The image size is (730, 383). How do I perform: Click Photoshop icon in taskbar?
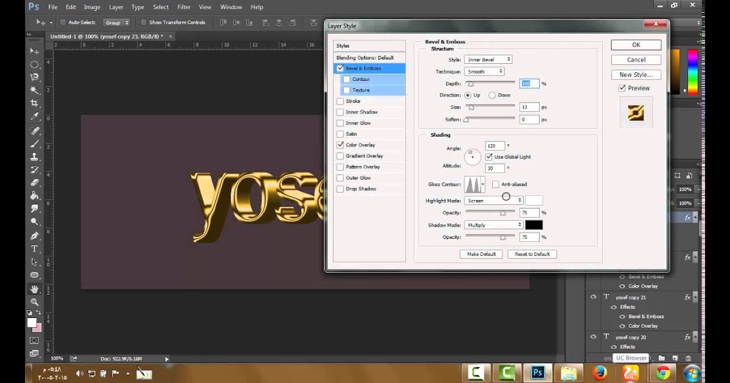pos(537,373)
